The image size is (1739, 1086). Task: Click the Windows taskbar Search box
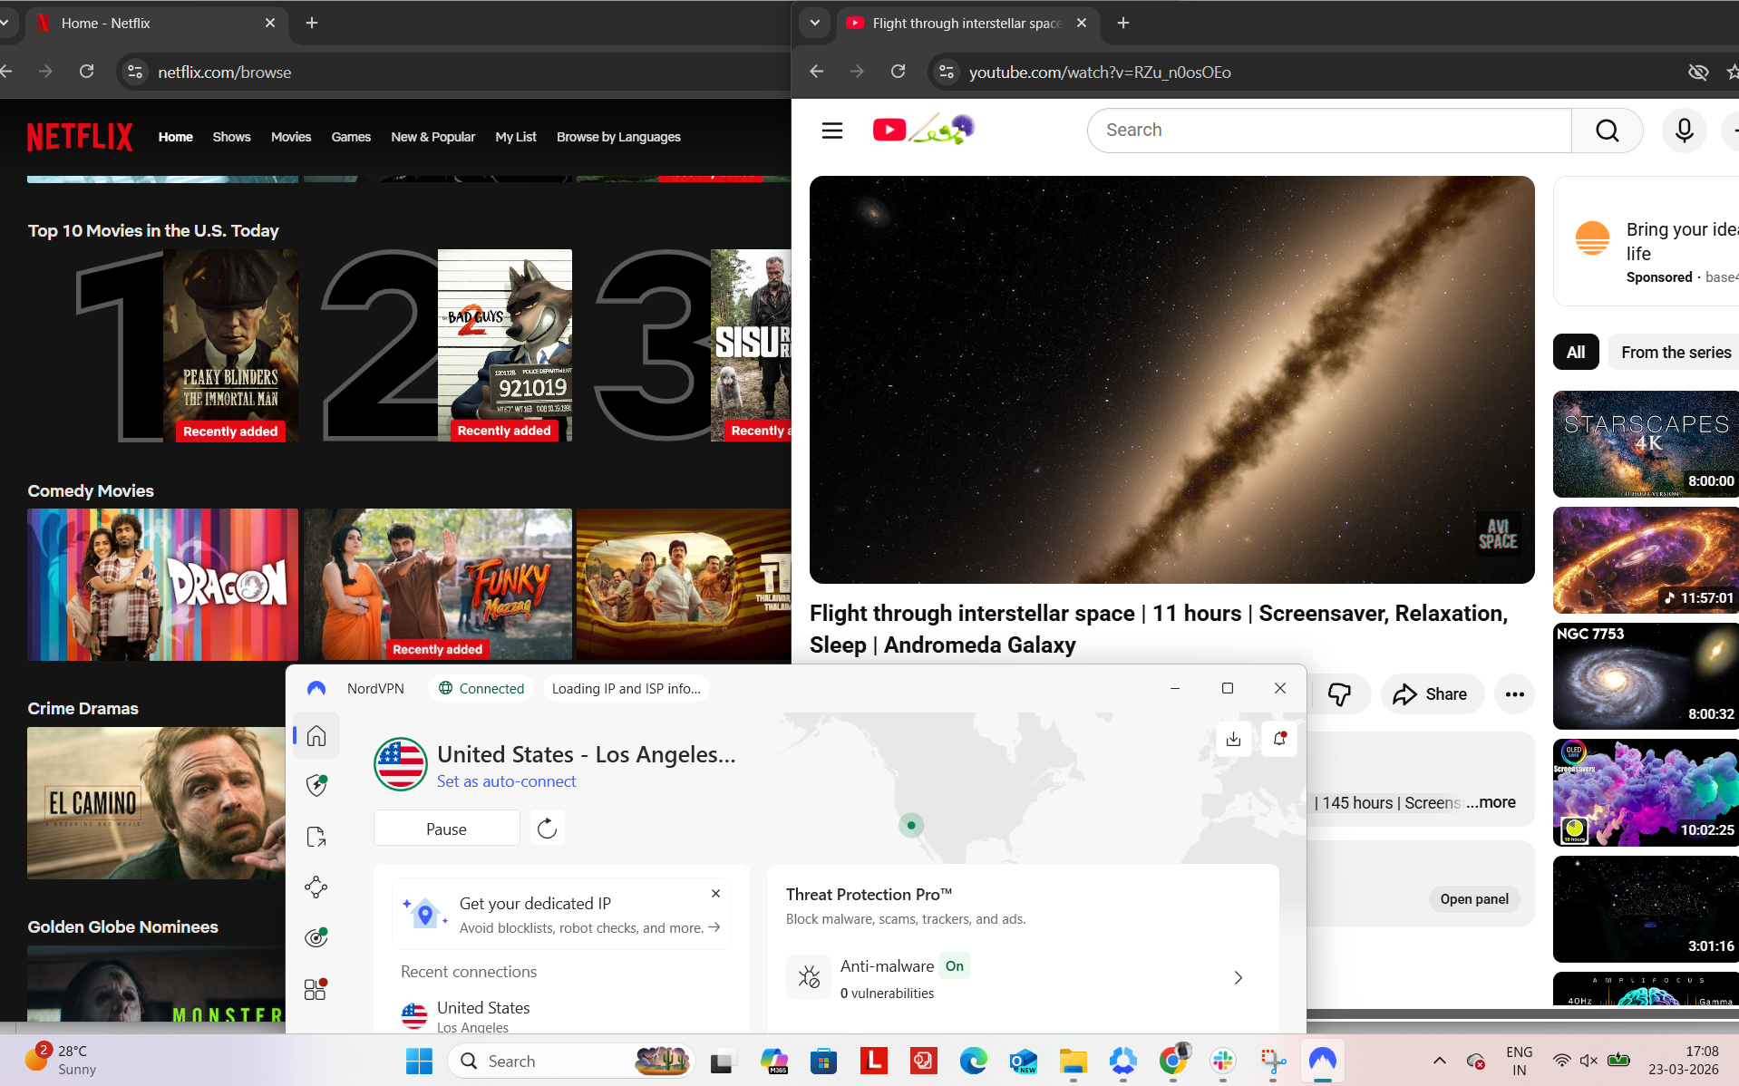pos(571,1061)
